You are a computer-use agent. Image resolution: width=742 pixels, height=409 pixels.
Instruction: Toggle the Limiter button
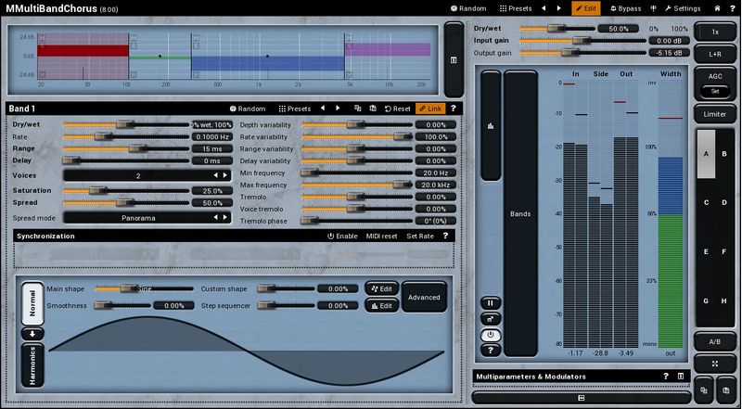click(x=716, y=113)
